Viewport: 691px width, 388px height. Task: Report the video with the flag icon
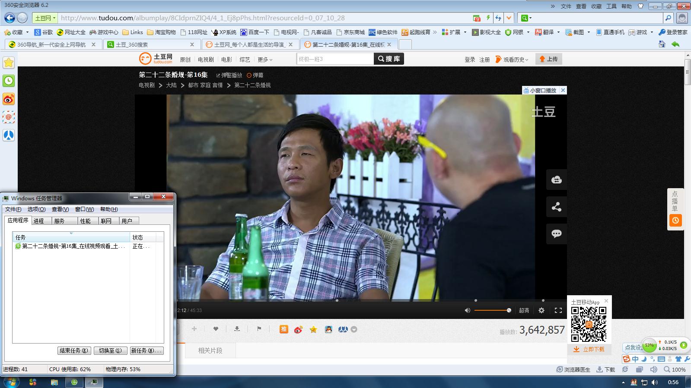pyautogui.click(x=259, y=329)
